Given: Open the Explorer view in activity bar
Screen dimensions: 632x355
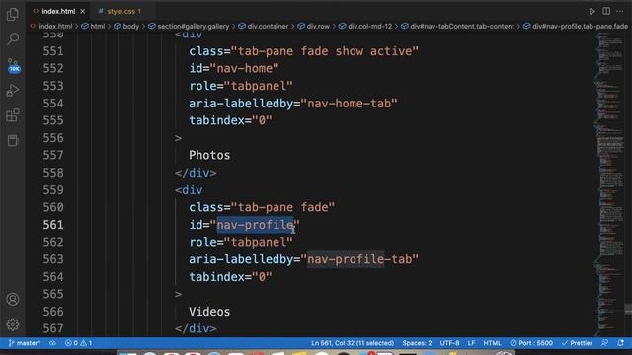Looking at the screenshot, I should pos(13,15).
